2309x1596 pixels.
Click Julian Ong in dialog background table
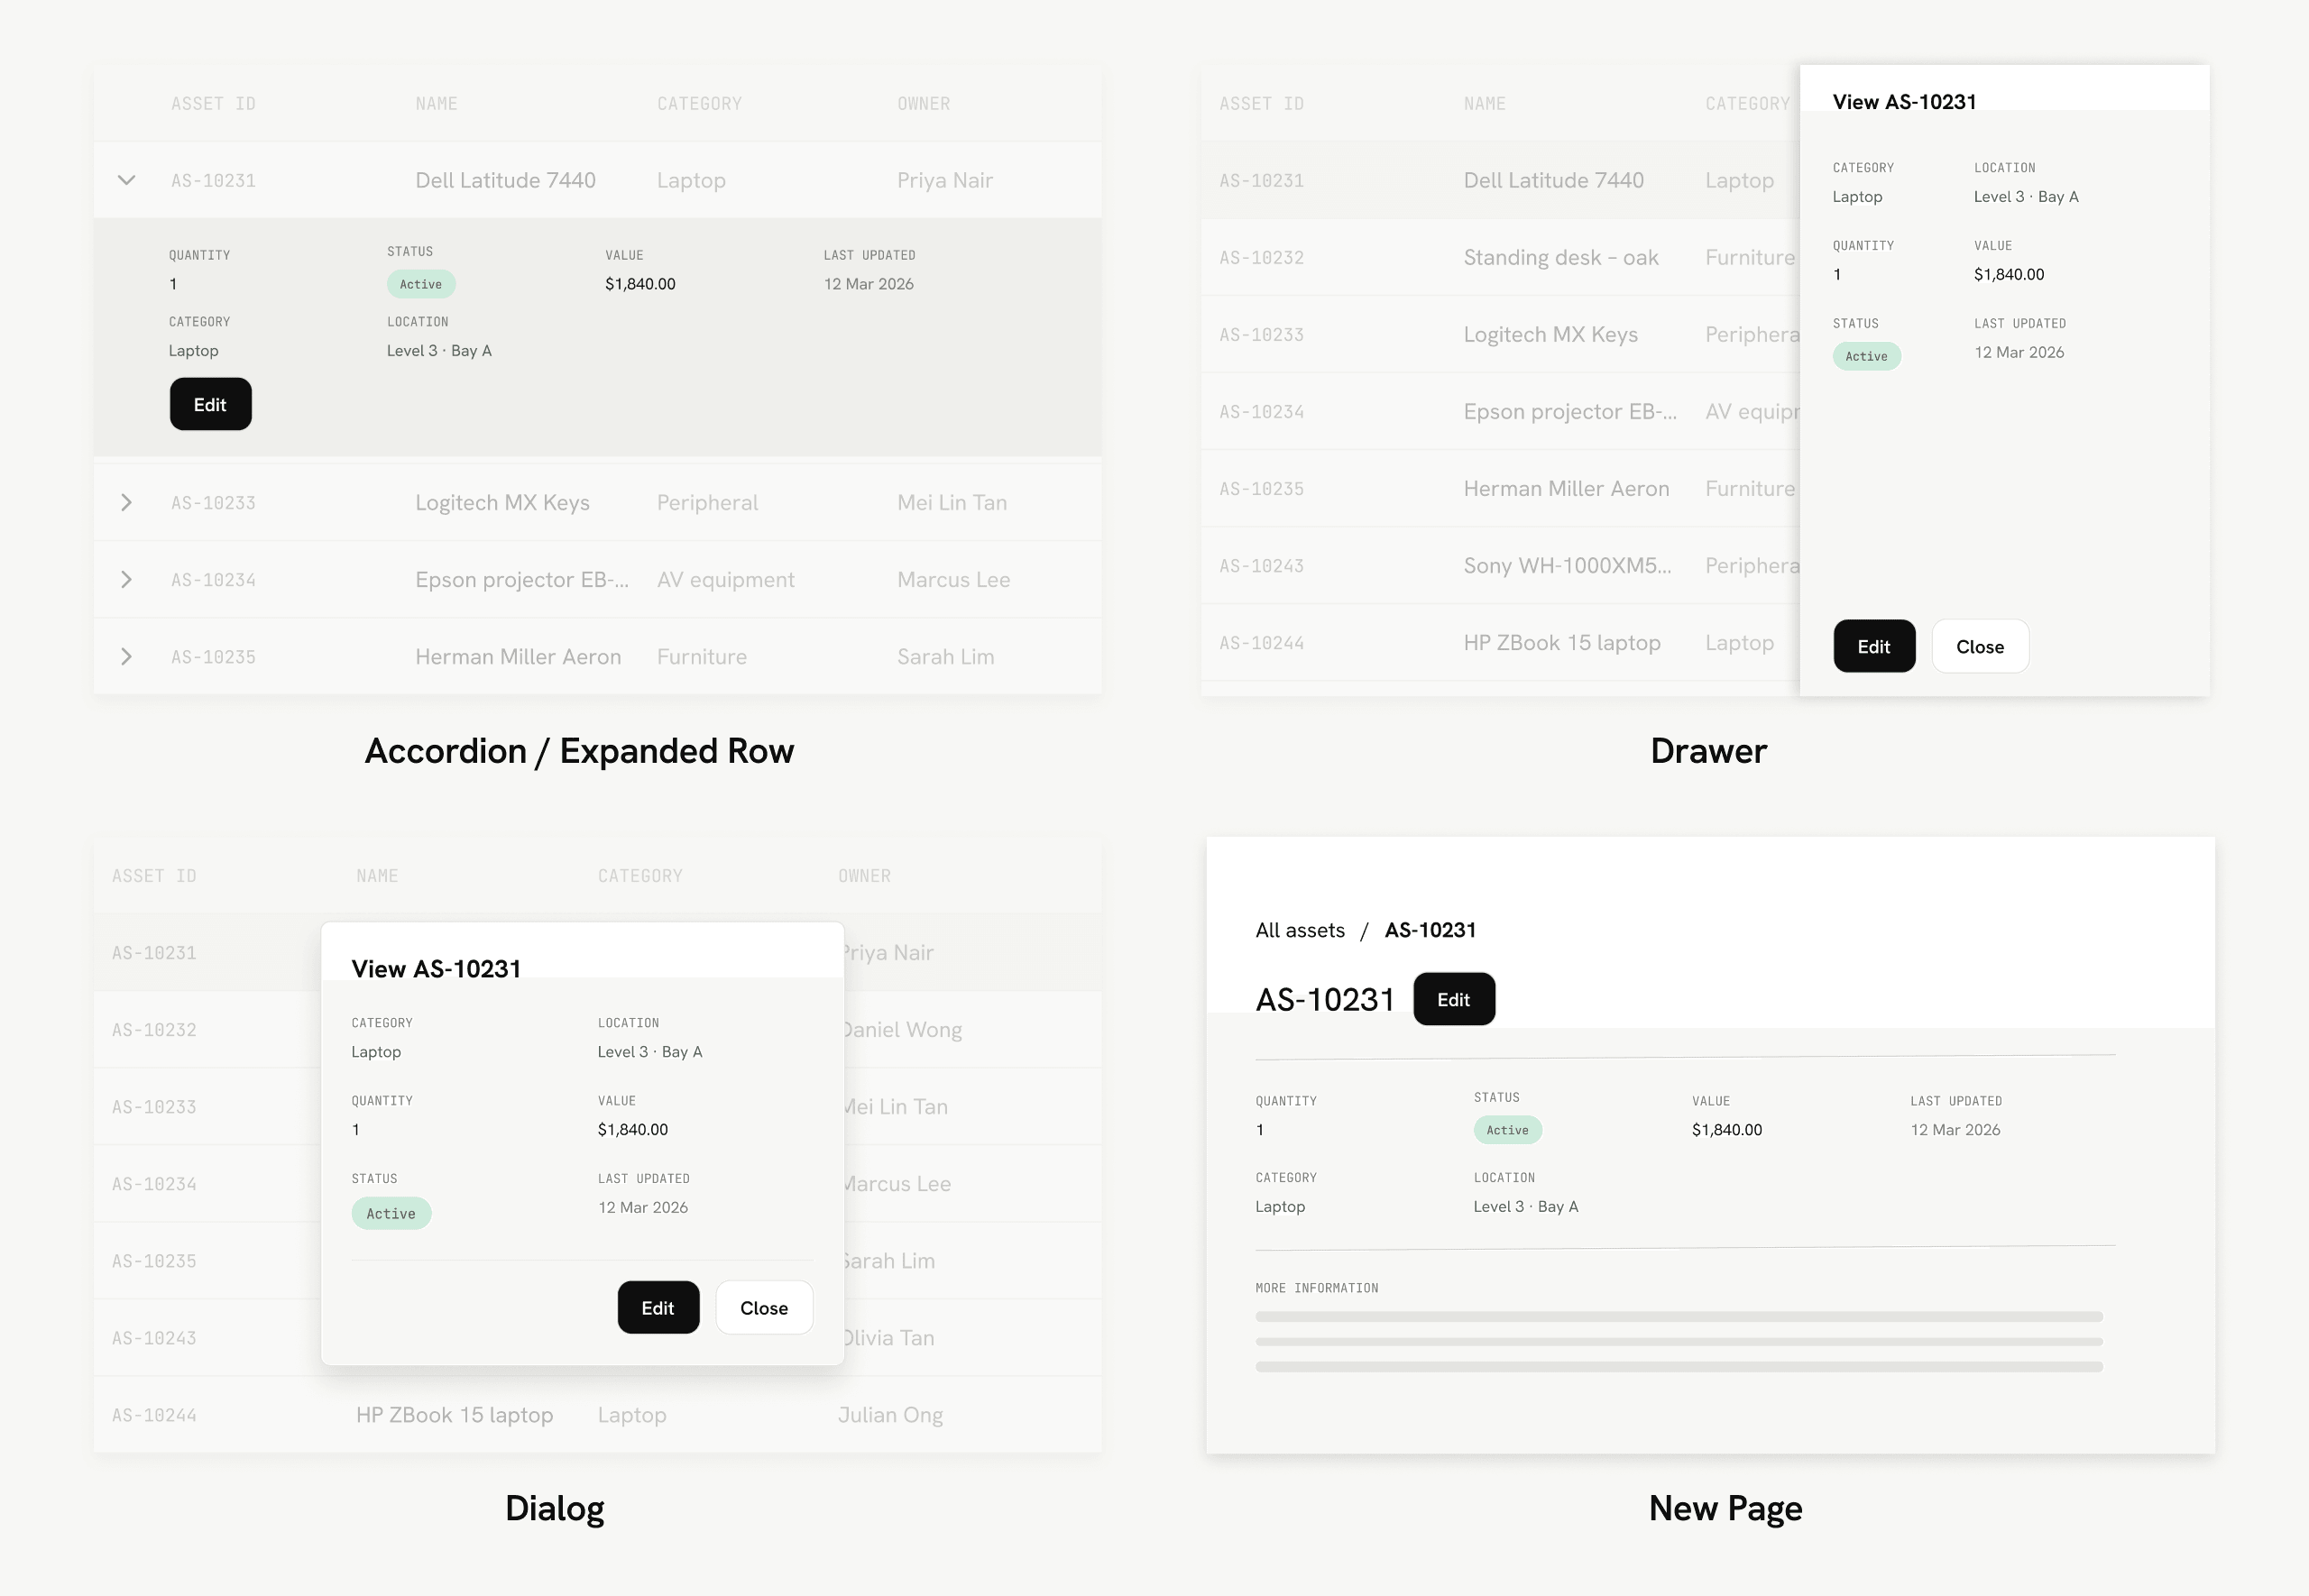pos(890,1415)
